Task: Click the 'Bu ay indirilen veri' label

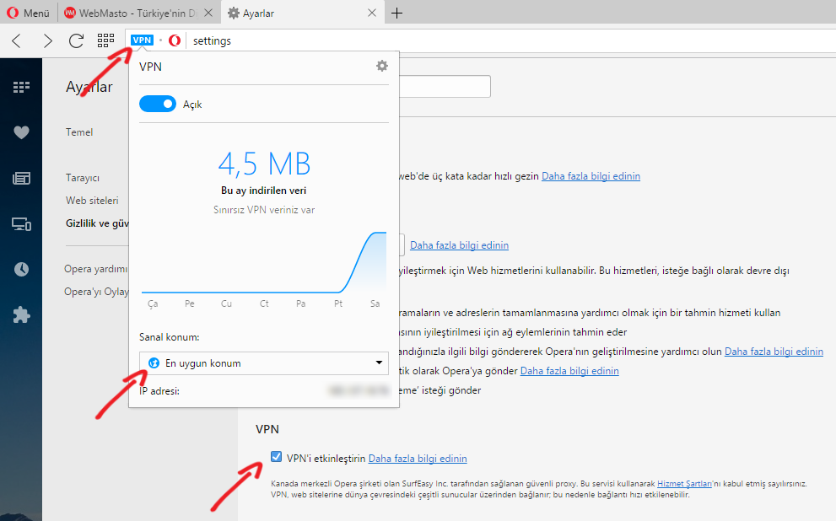Action: click(x=264, y=191)
